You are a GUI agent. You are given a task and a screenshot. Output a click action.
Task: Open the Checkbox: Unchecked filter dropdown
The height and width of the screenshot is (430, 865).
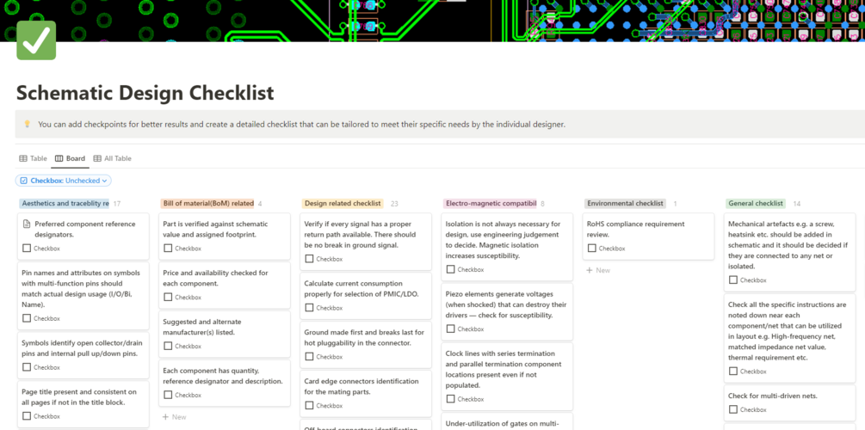click(x=64, y=181)
